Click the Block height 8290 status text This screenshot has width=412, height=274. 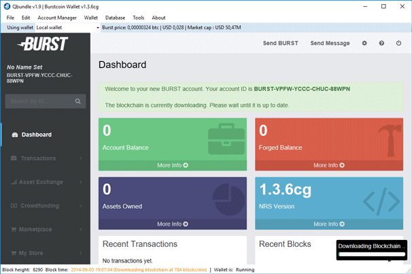point(22,270)
